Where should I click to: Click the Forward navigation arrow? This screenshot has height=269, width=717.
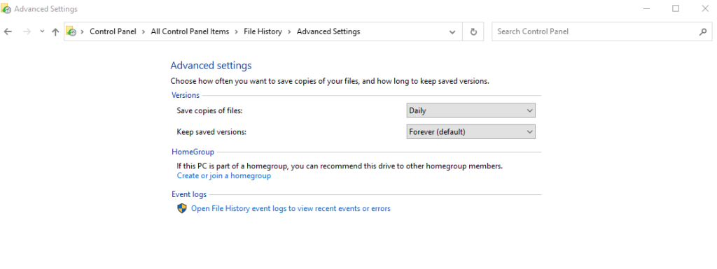(27, 31)
